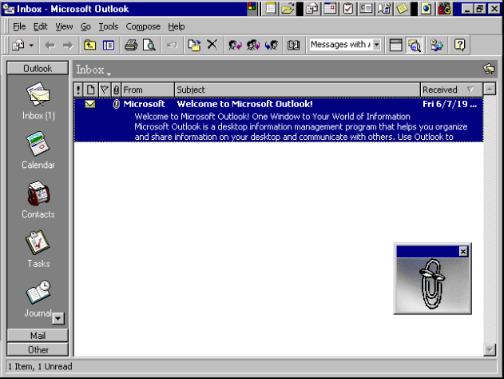Click the Clippit Office Assistant character
504x379 pixels.
click(x=433, y=285)
